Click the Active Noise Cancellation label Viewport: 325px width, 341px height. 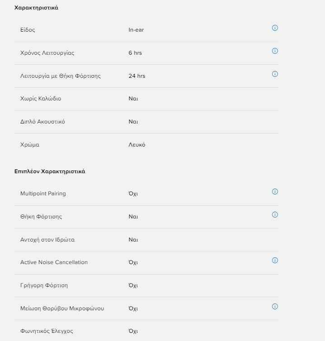click(x=54, y=262)
